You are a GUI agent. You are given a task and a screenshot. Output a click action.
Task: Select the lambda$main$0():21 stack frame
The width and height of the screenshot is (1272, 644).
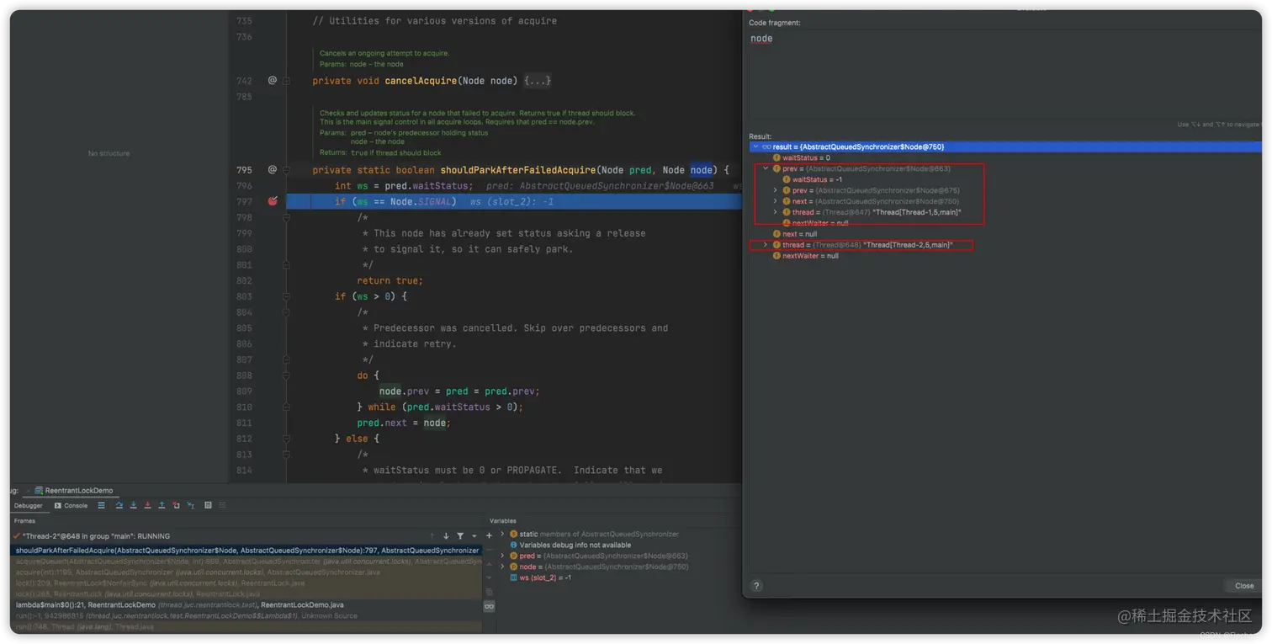pyautogui.click(x=246, y=604)
